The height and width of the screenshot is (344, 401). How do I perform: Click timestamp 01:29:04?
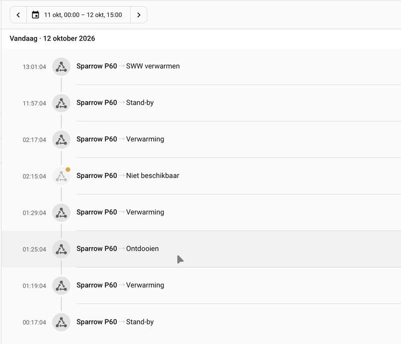click(x=34, y=213)
